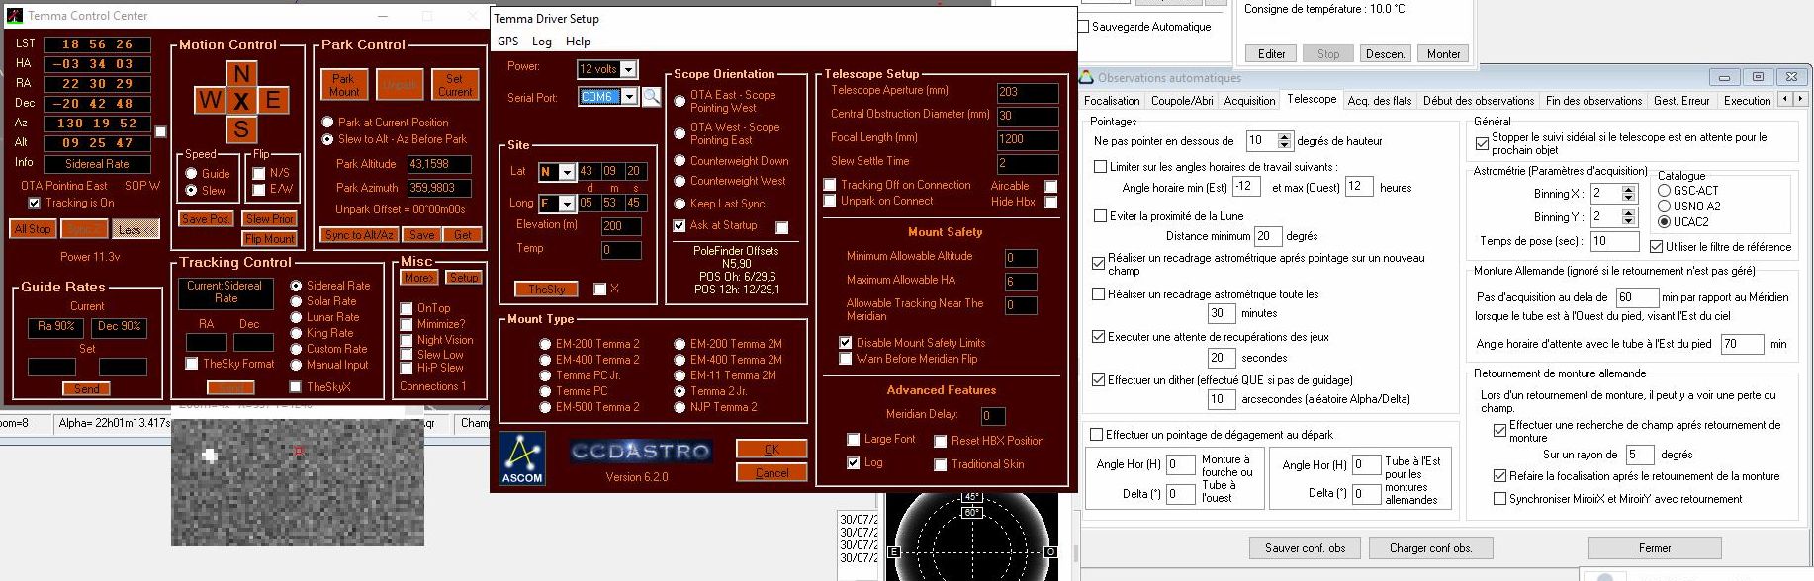Select the Lunar Rate tracking option
Image resolution: width=1814 pixels, height=581 pixels.
(x=296, y=317)
